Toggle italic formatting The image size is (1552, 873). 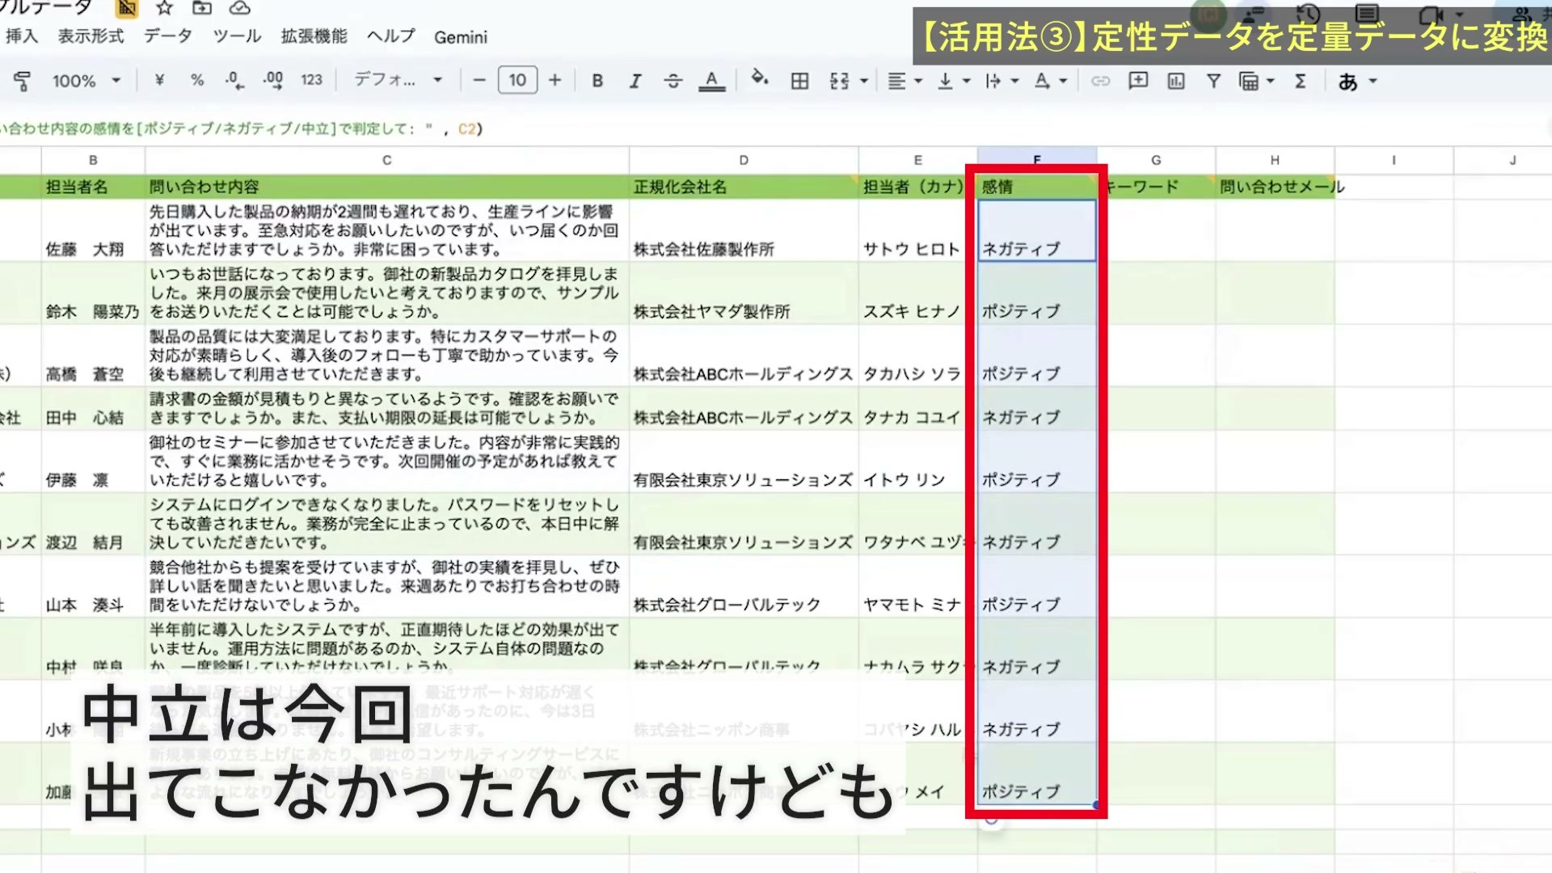[635, 81]
